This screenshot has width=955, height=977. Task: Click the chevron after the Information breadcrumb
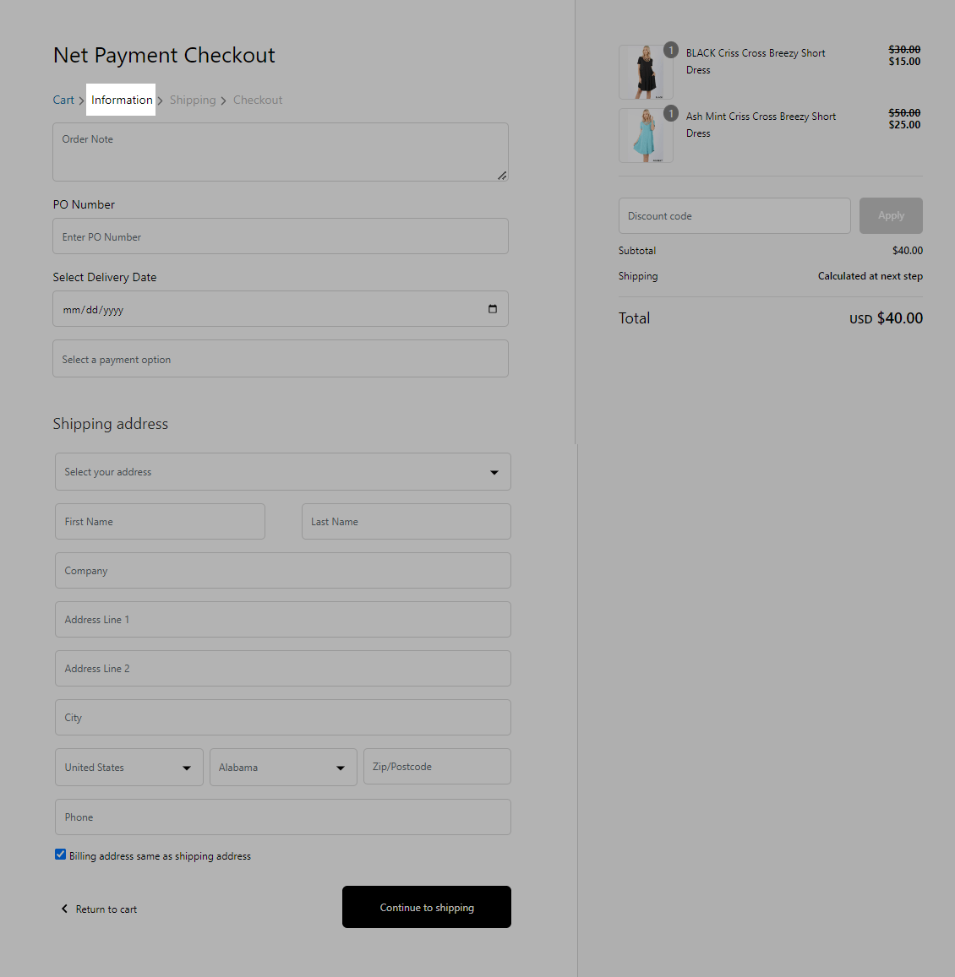tap(160, 100)
